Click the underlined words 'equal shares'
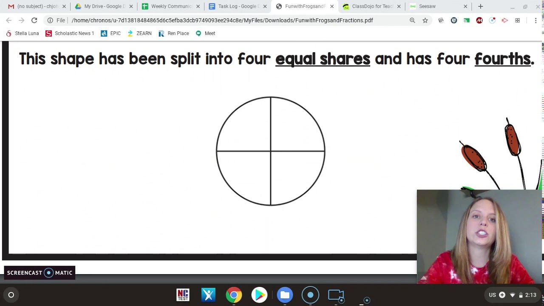544x306 pixels. coord(323,59)
